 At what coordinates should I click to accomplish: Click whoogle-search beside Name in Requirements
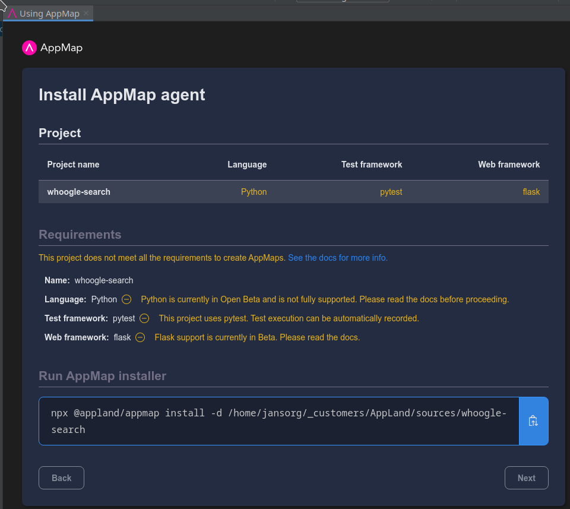click(104, 280)
